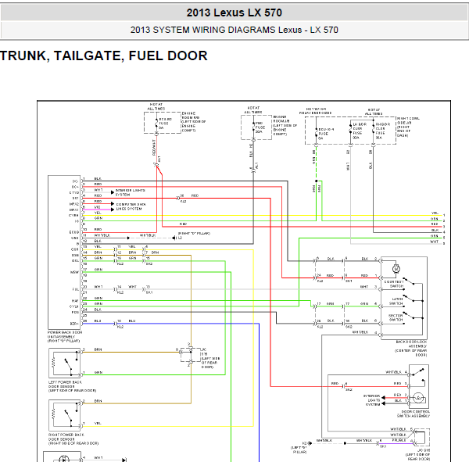Click the 'POWER BACK DOOR UNIT ASSEMBLY' label

pos(65,335)
